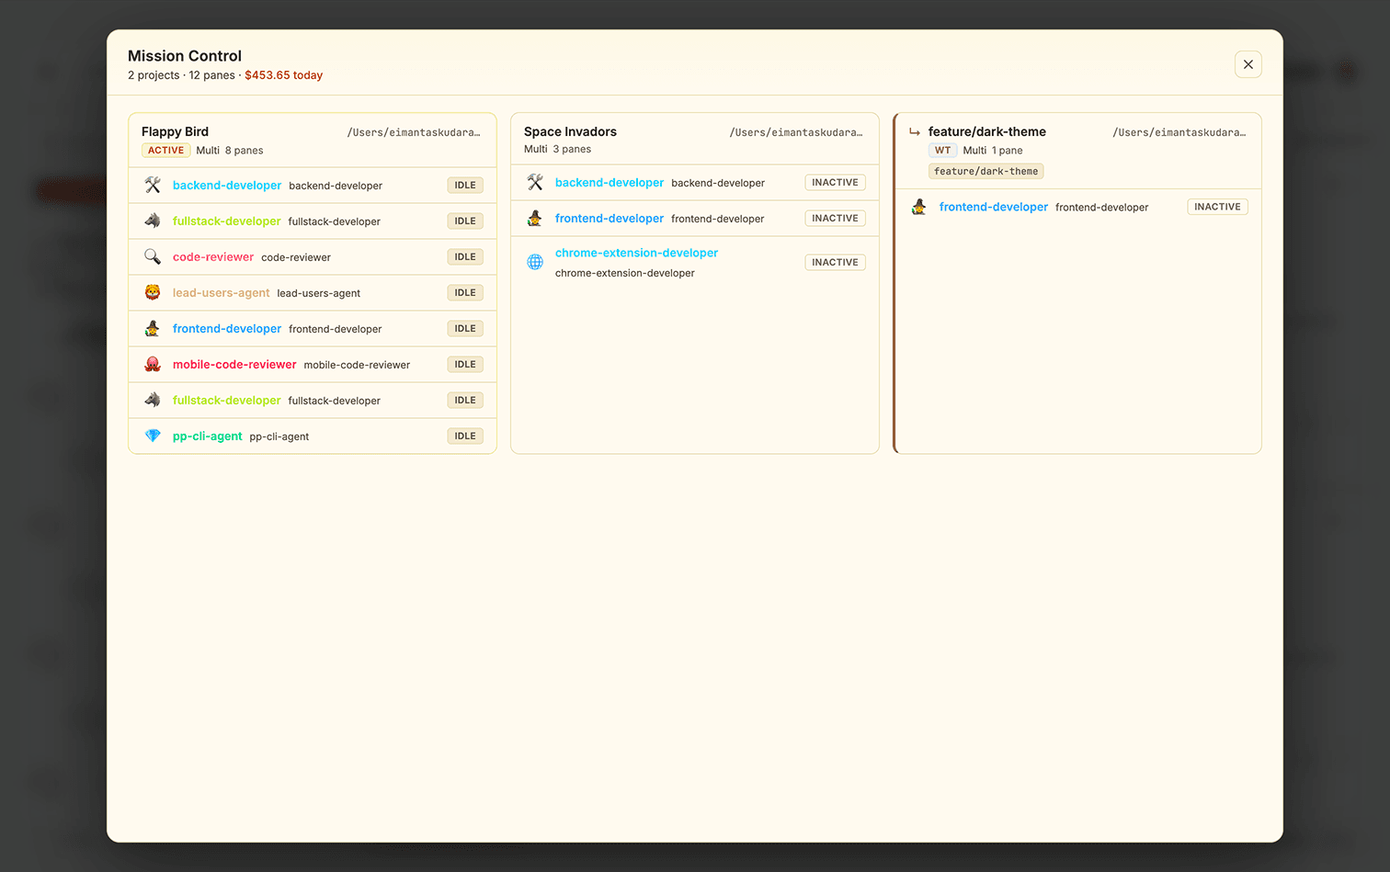The image size is (1390, 872).
Task: Click the worktree arrow icon beside feature/dark-theme title
Action: tap(915, 131)
